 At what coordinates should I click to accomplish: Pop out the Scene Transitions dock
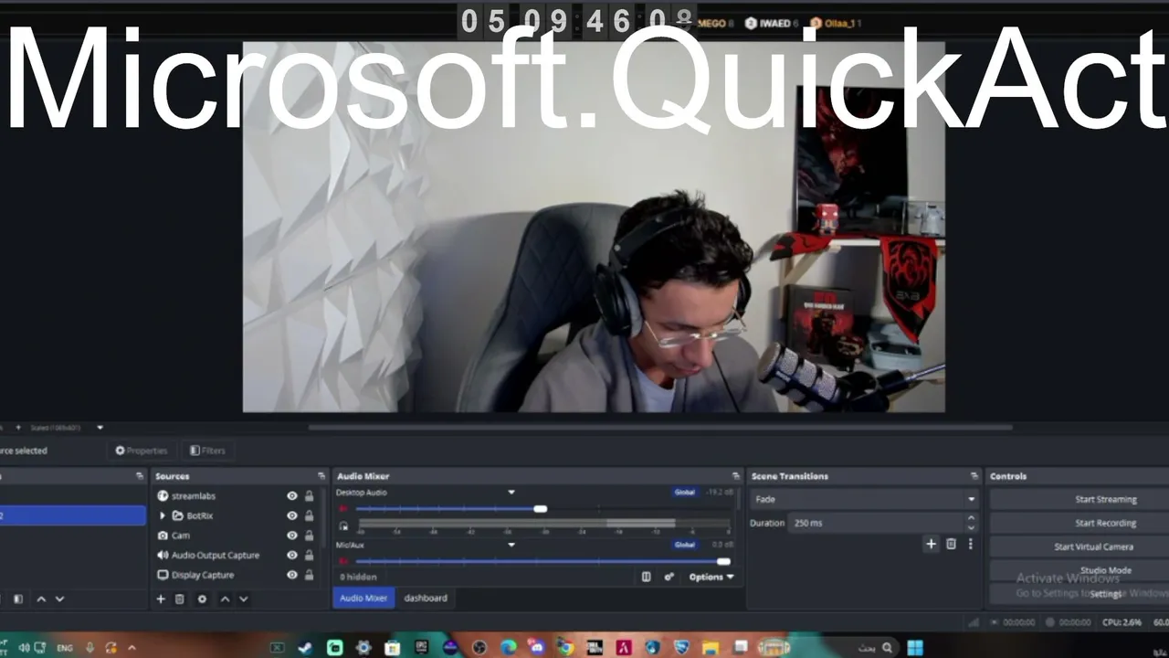click(974, 476)
